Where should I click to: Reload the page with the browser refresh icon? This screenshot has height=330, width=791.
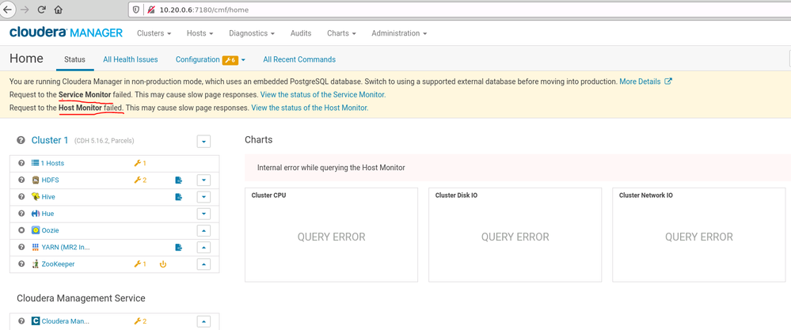[42, 9]
